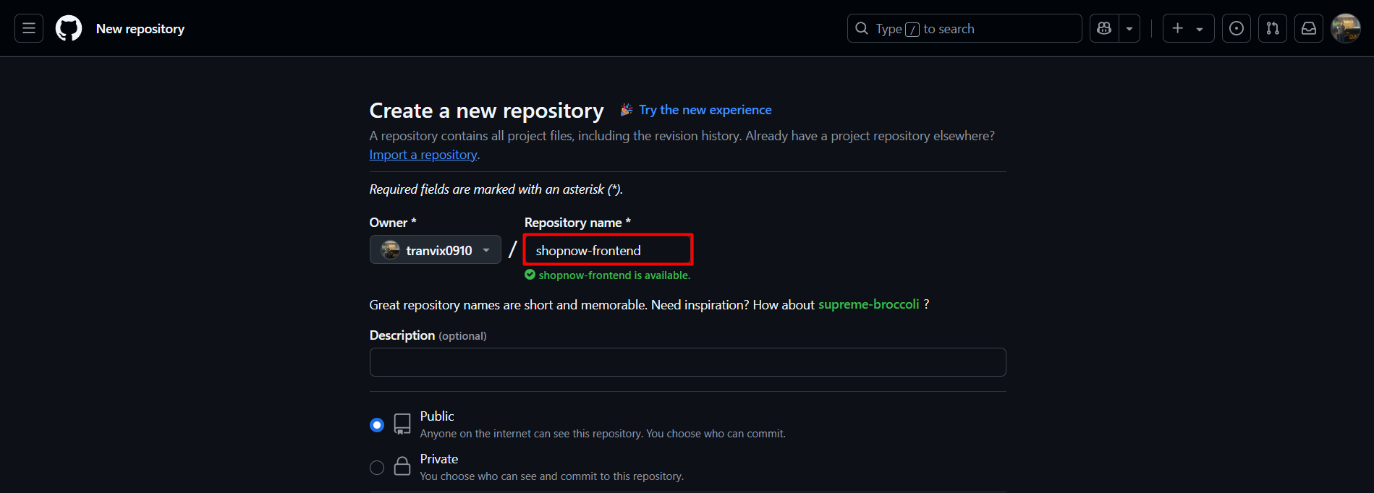Viewport: 1374px width, 493px height.
Task: Select the Private visibility radio button
Action: pyautogui.click(x=377, y=468)
